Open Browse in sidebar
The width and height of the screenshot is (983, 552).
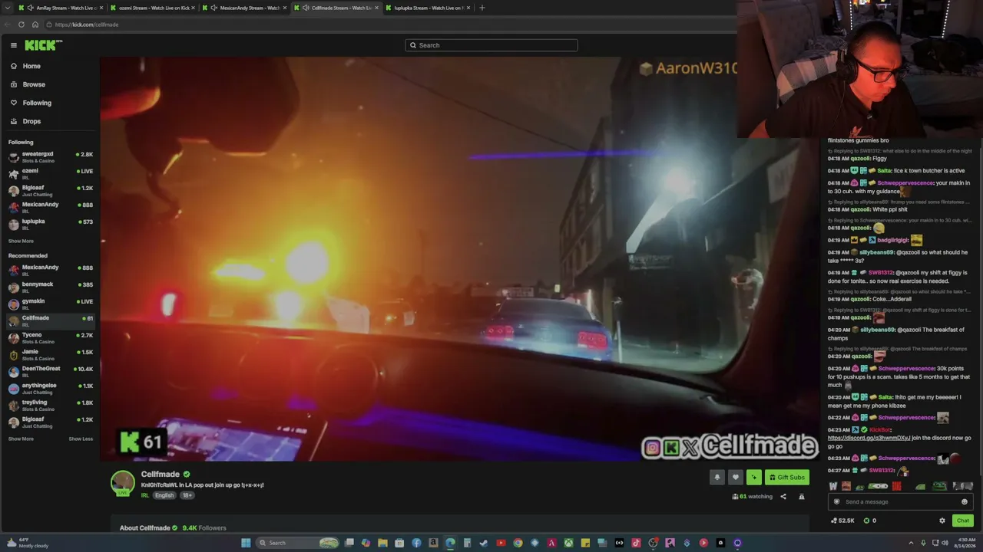pyautogui.click(x=34, y=84)
